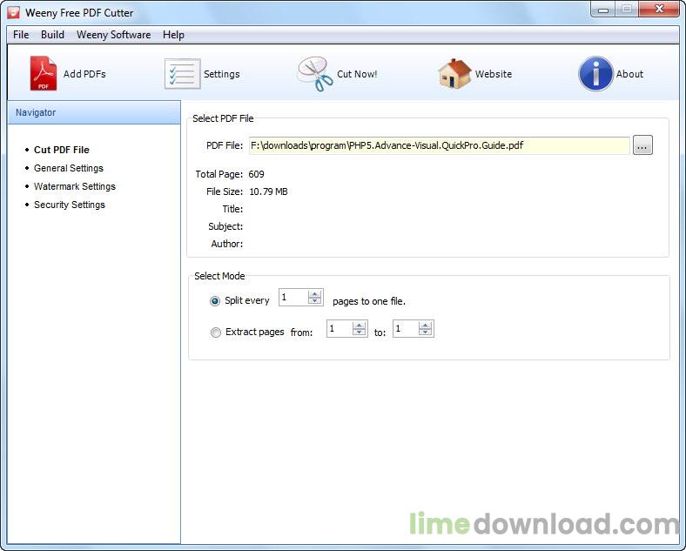Image resolution: width=686 pixels, height=551 pixels.
Task: Decrease Extract pages to value
Action: 425,333
